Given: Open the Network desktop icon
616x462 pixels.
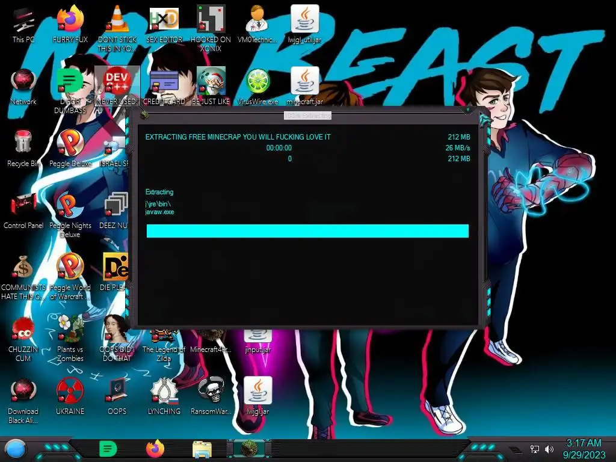Looking at the screenshot, I should [x=23, y=87].
